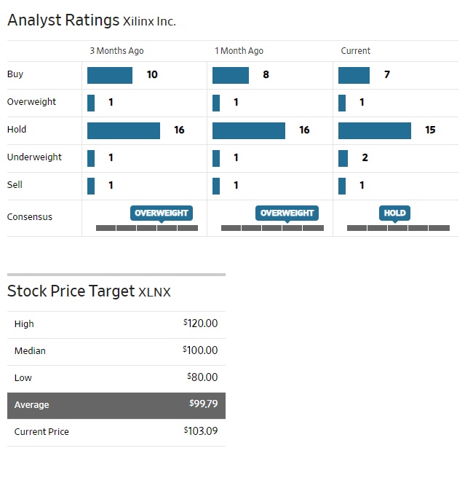Screen dimensions: 473x483
Task: Click the Current Hold bar showing 15
Action: coord(374,130)
